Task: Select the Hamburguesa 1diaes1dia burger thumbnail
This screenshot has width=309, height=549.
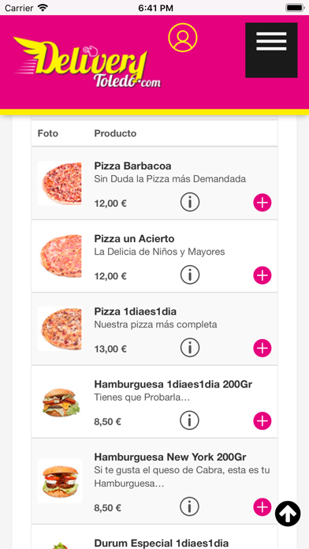Action: 60,402
